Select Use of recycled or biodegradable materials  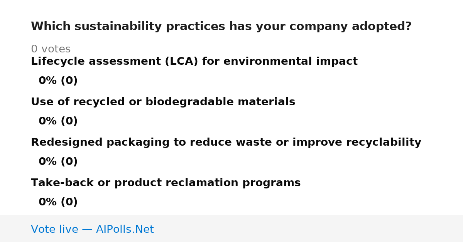point(163,102)
